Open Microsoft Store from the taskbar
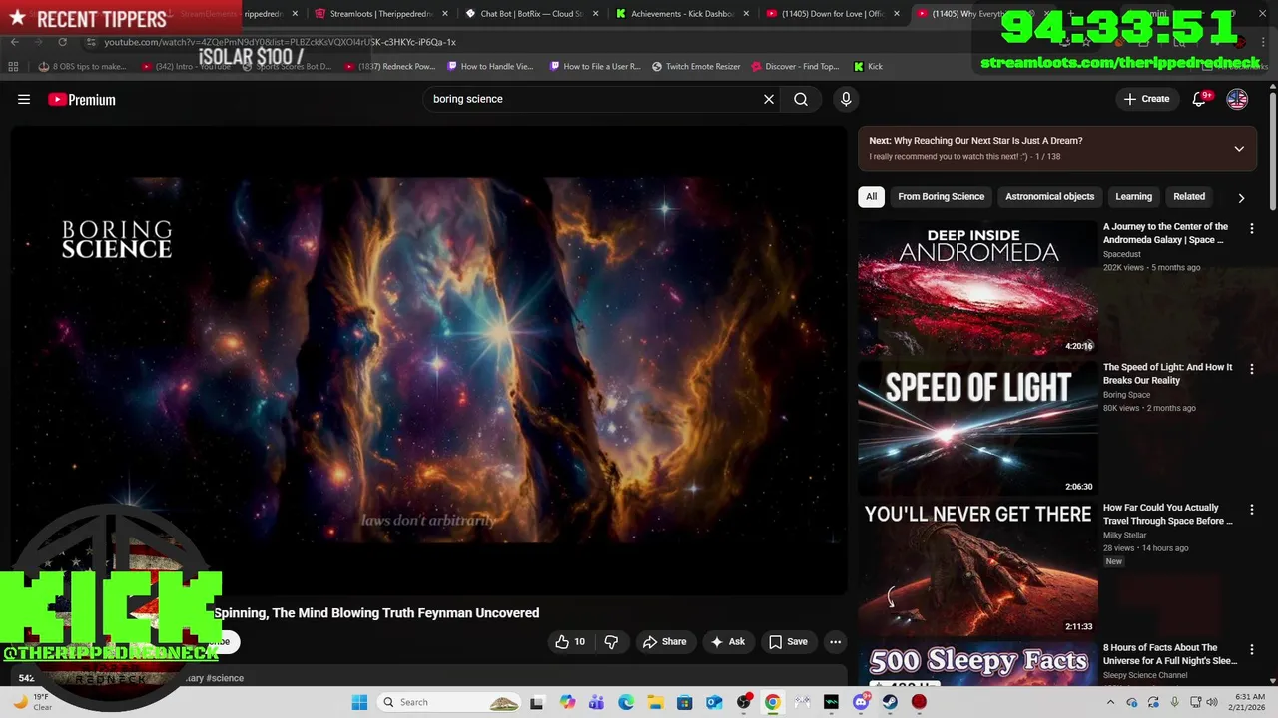This screenshot has height=718, width=1278. click(x=685, y=702)
